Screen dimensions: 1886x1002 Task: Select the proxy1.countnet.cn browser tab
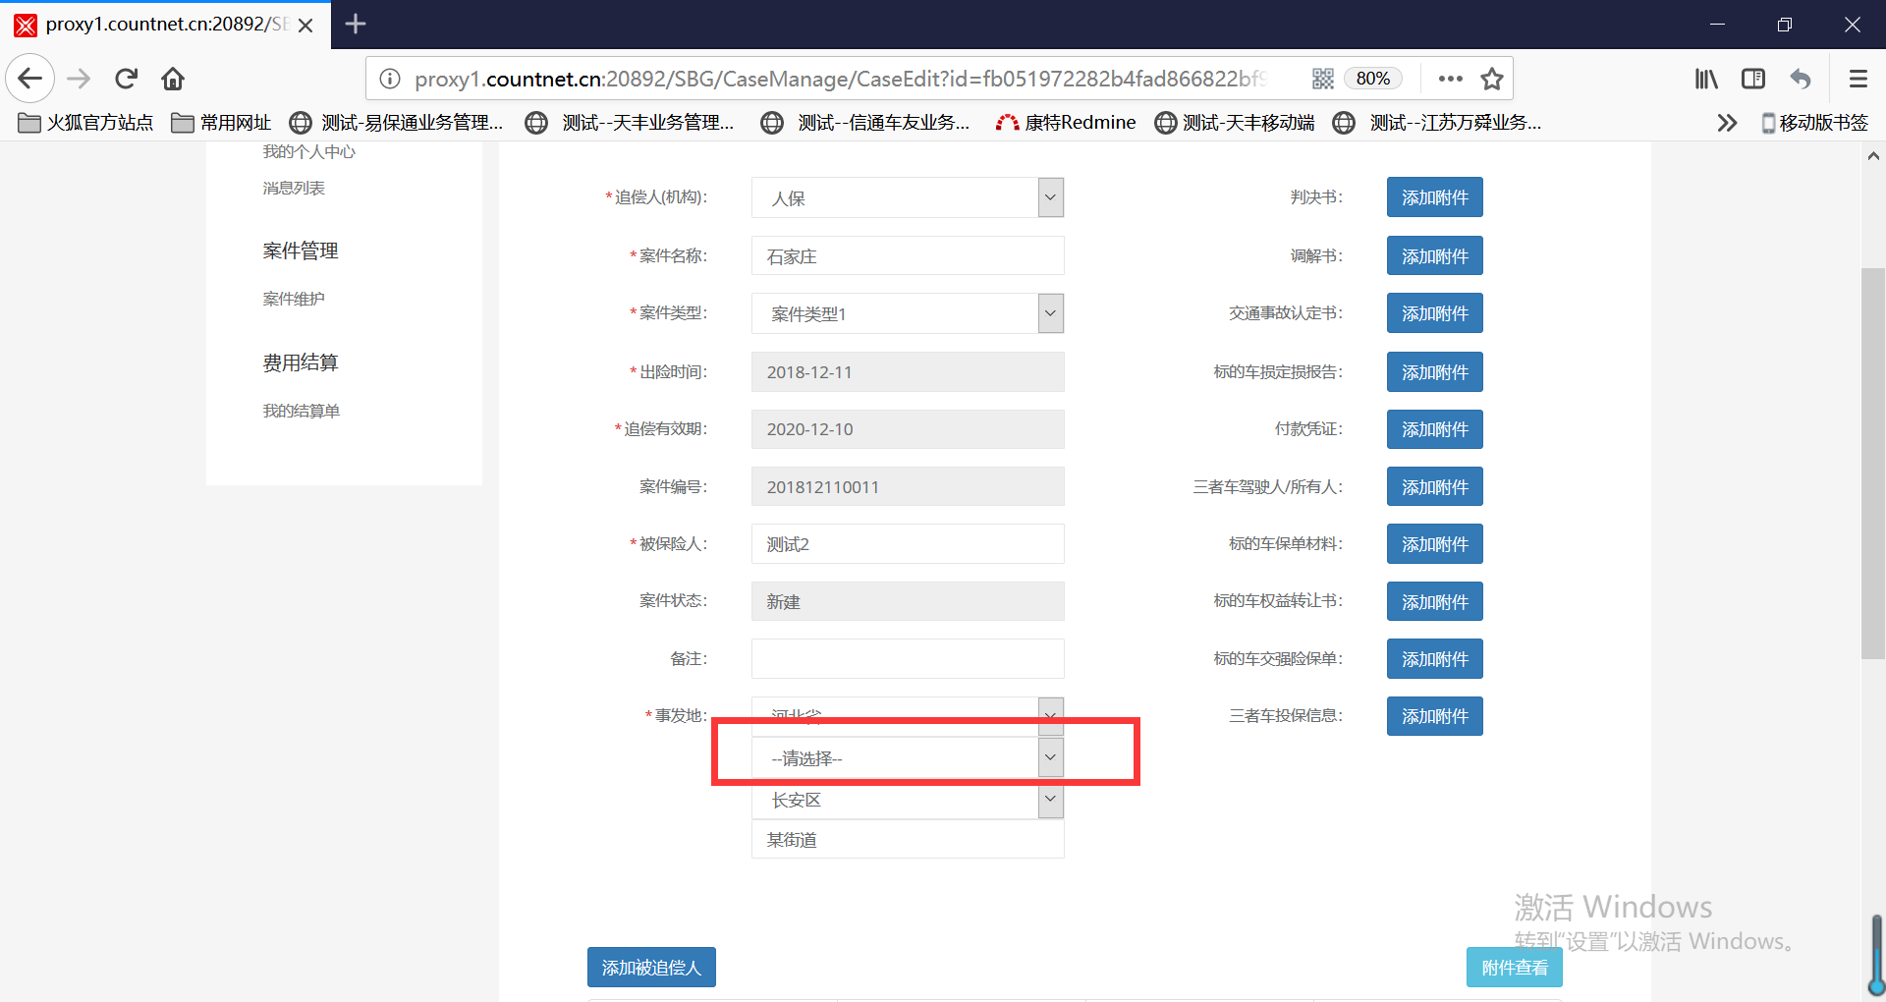coord(165,25)
